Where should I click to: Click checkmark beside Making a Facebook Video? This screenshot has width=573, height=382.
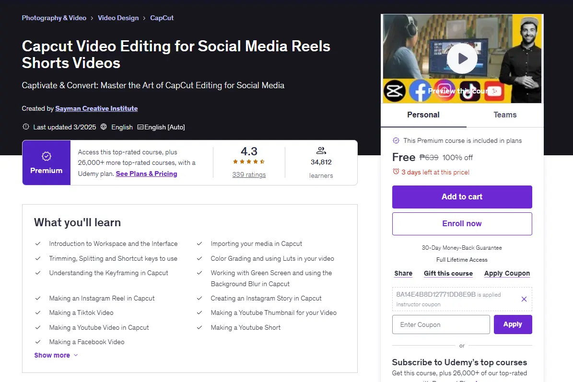(x=37, y=342)
